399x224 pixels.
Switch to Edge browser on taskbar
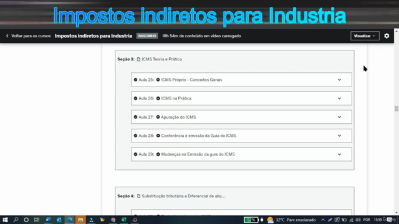point(70,220)
